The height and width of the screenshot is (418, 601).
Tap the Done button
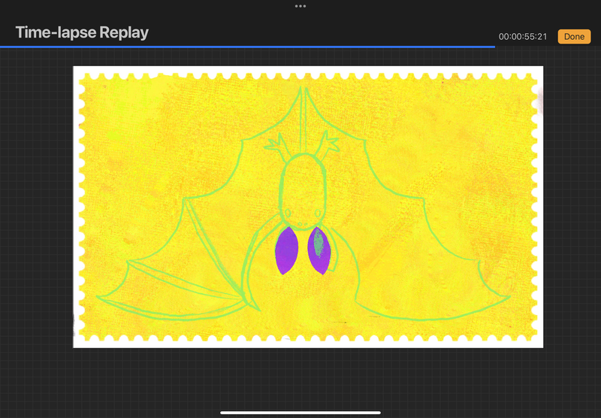click(574, 36)
